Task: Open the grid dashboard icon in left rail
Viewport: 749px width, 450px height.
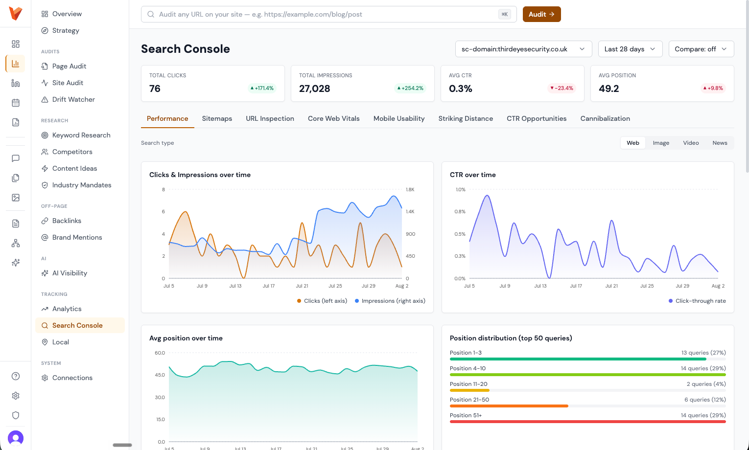Action: tap(16, 44)
